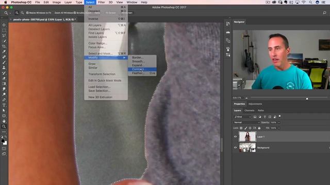Toggle Scrubby Zoom checkbox
330x185 pixels.
tap(75, 13)
